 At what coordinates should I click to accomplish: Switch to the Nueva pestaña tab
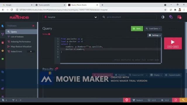(x=50, y=5)
